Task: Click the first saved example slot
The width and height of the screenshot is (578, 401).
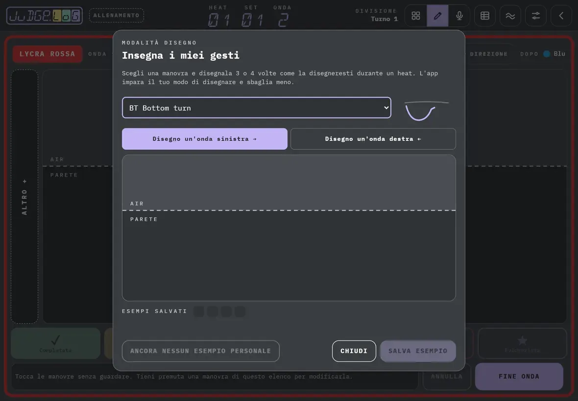Action: point(199,311)
